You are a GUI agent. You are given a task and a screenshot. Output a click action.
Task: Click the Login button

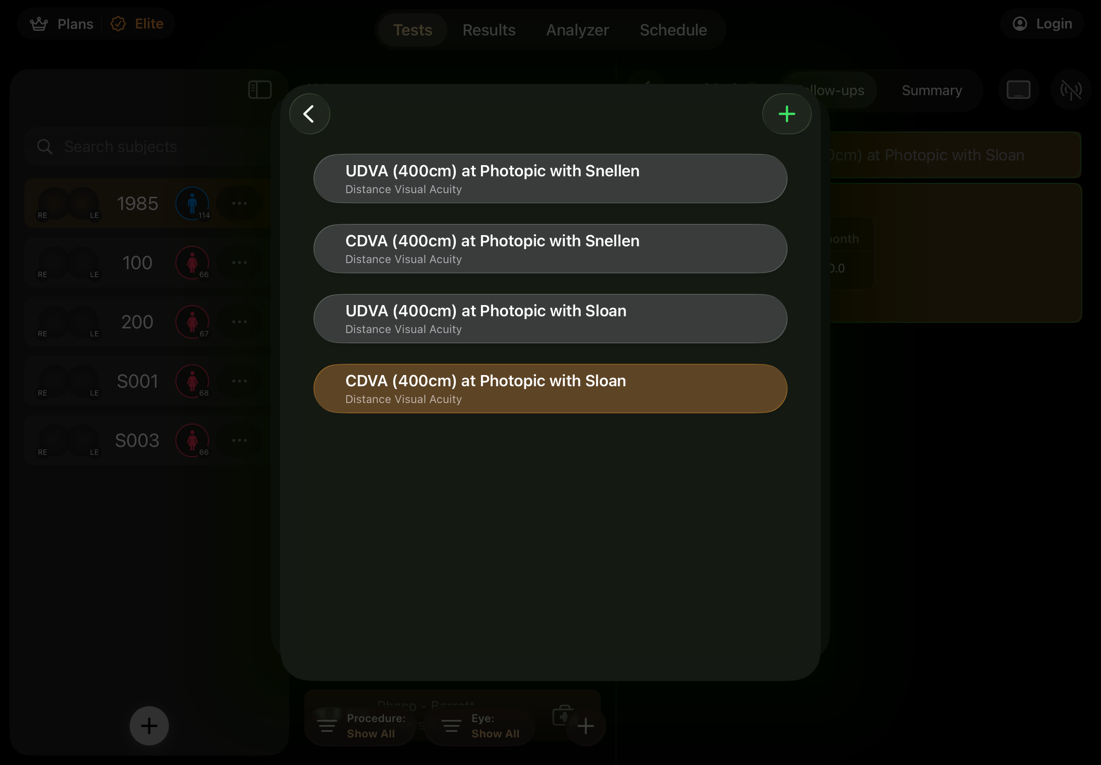coord(1043,24)
